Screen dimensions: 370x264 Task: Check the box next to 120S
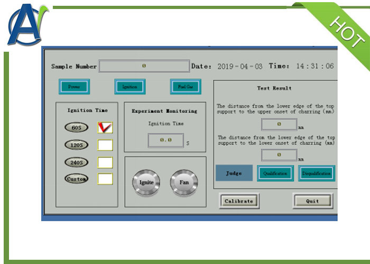[x=105, y=145]
